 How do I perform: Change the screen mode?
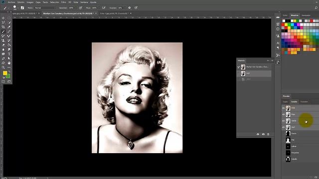point(9,82)
